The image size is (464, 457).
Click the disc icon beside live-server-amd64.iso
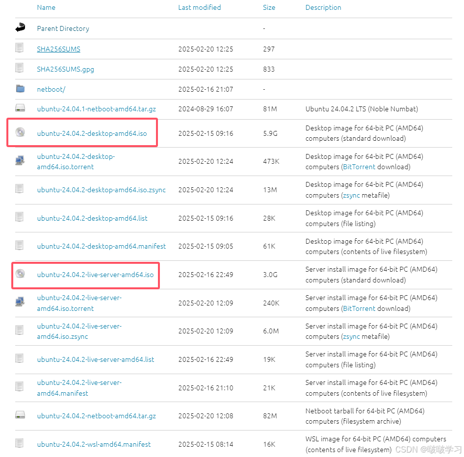tap(20, 274)
